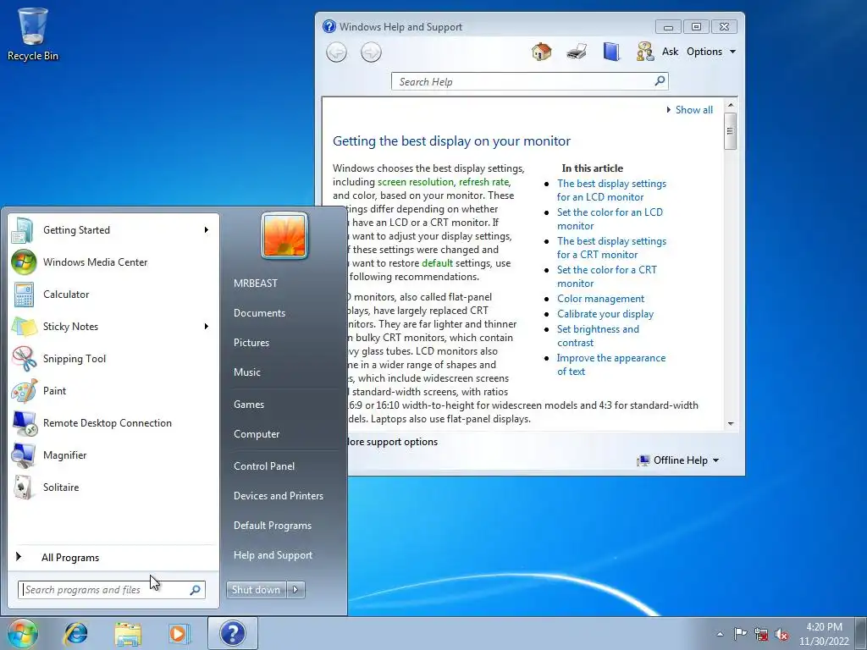Show hidden tray icons arrow

(720, 635)
